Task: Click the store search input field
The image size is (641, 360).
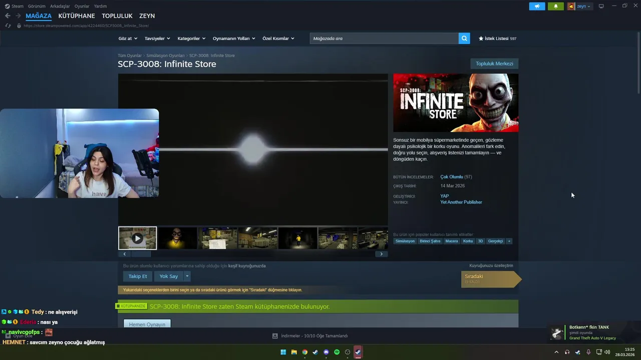Action: coord(384,38)
